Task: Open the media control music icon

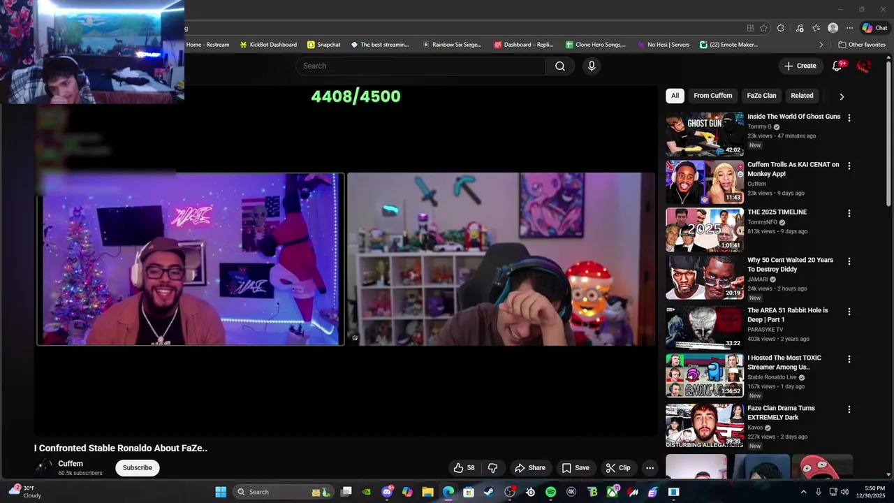Action: (800, 28)
